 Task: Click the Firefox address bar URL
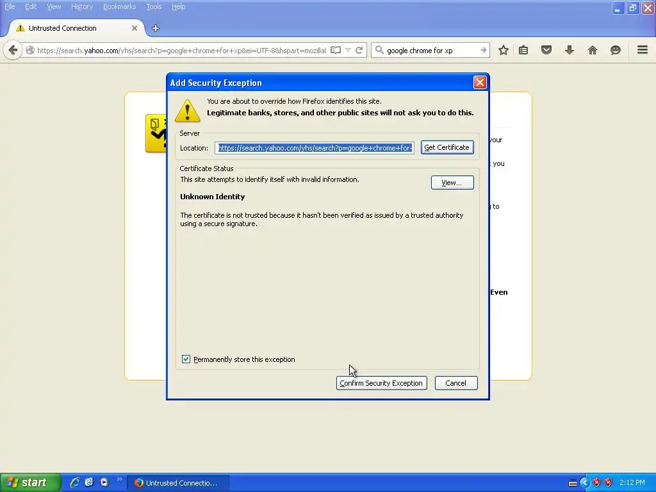point(181,50)
